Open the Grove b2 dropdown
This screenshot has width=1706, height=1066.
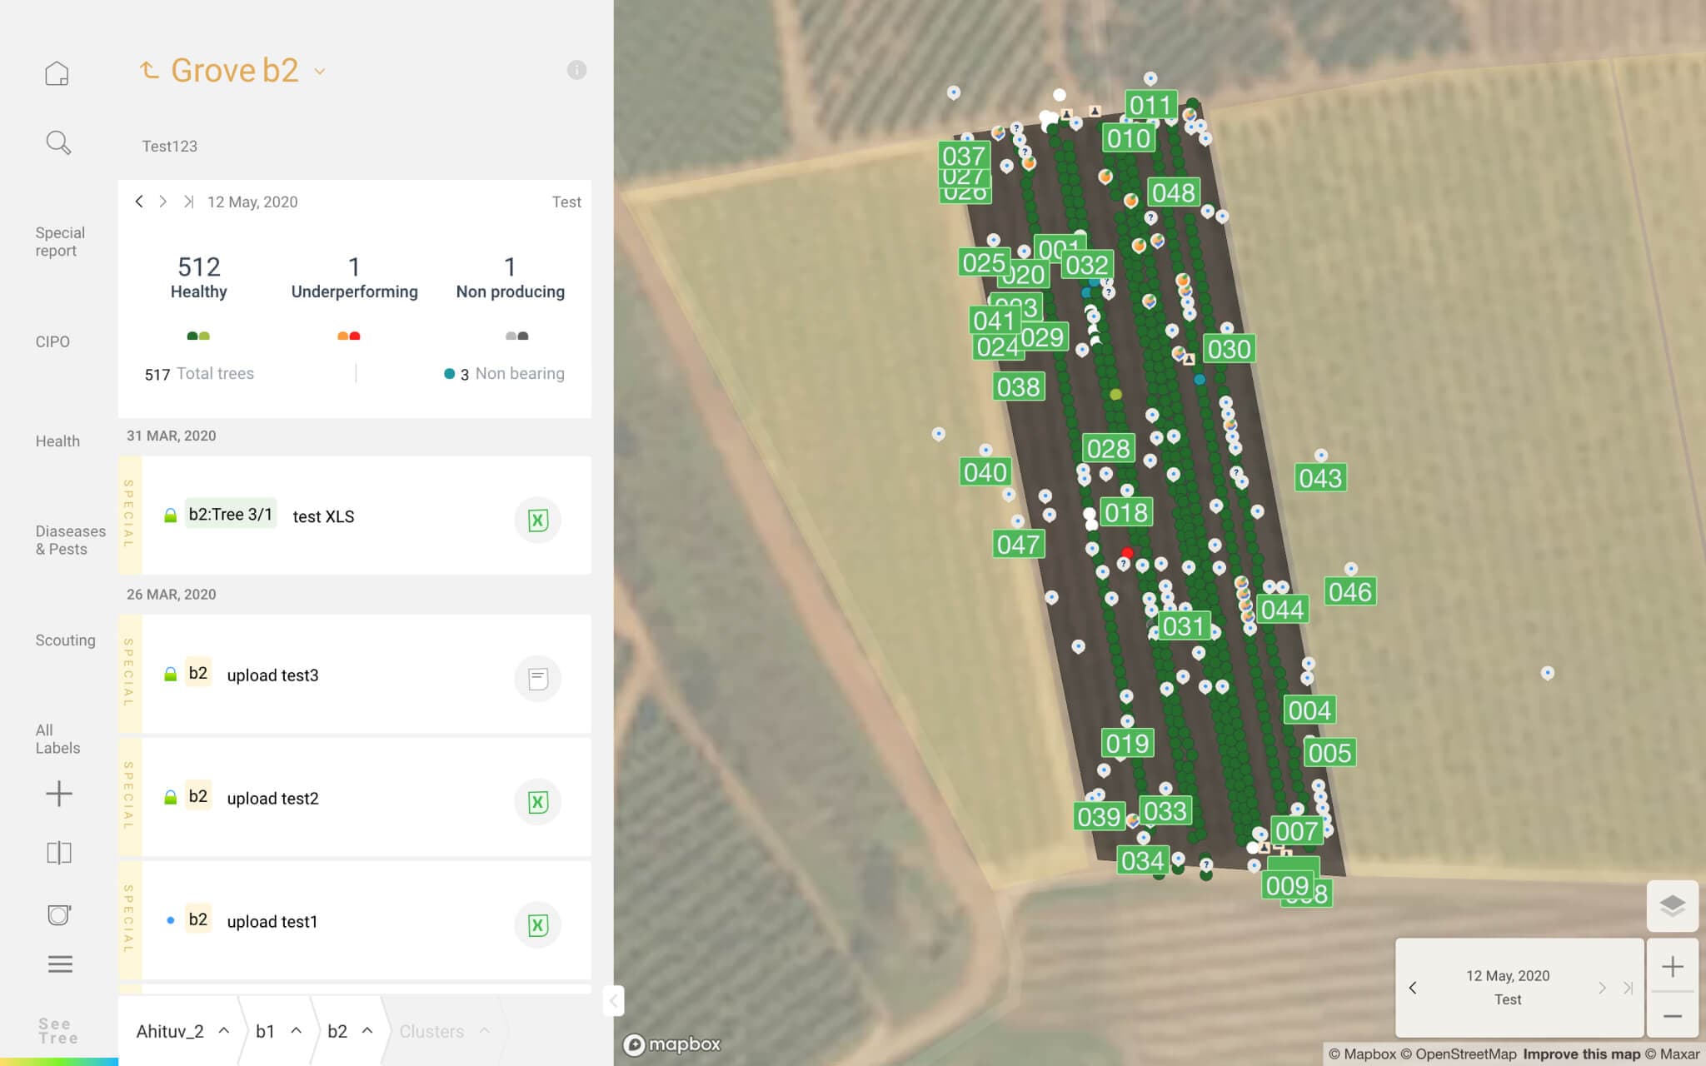click(319, 71)
